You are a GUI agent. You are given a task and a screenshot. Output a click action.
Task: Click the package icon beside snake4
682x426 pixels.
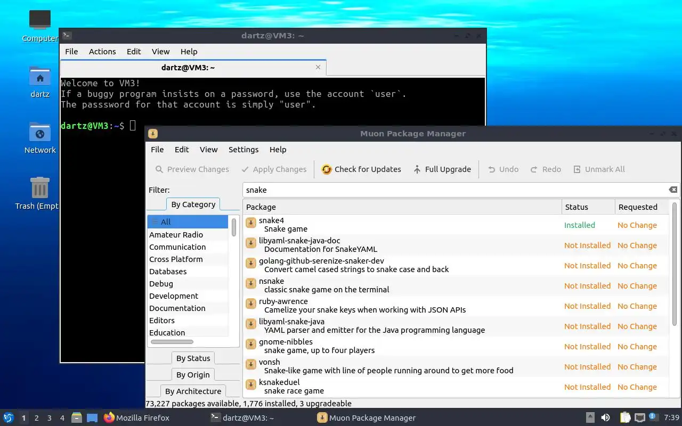(x=251, y=223)
